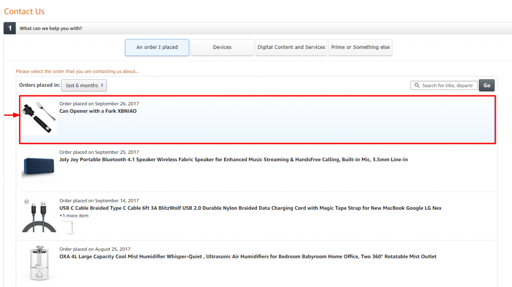Viewport: 512px width, 287px height.
Task: Click the blue Bluetooth speaker product image
Action: pyautogui.click(x=39, y=166)
